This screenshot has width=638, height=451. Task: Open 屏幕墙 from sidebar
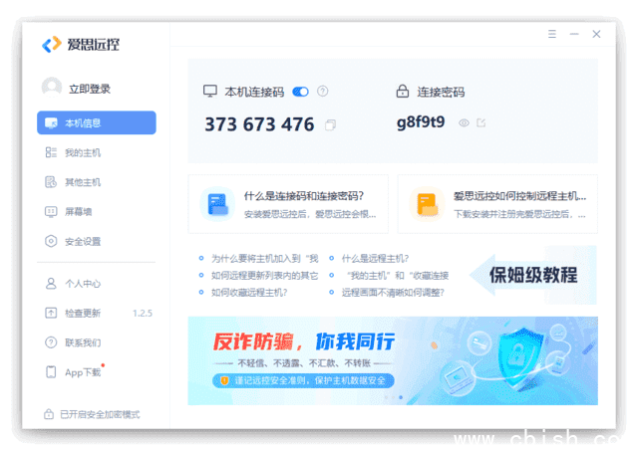79,211
